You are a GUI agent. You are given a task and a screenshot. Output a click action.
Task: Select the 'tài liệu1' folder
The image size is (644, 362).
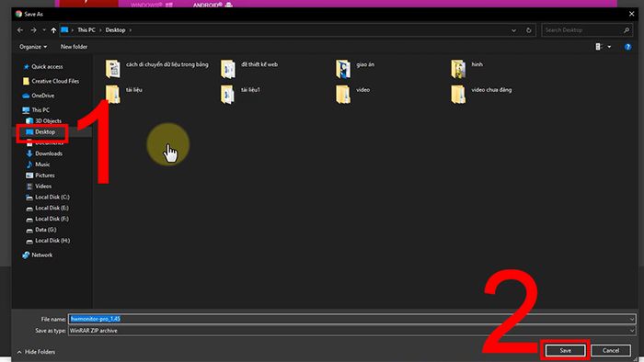pos(240,95)
